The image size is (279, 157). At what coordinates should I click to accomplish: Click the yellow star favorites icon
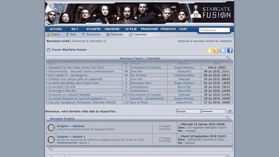point(210,50)
